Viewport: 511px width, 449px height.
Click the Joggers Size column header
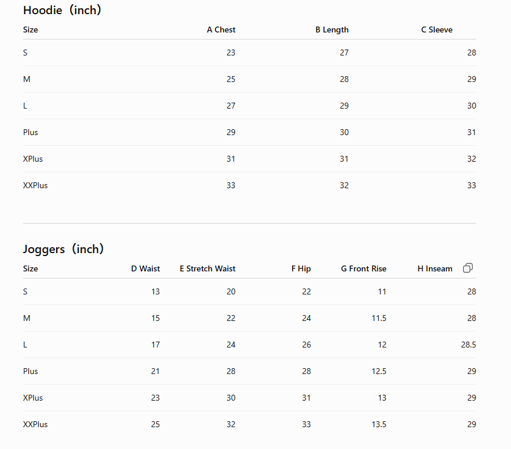30,268
